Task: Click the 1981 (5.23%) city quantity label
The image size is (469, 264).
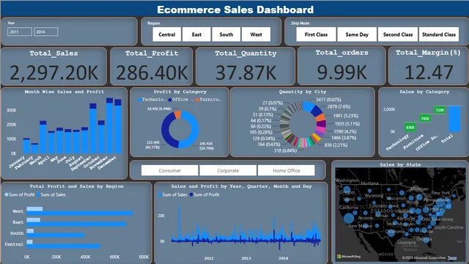Action: [x=345, y=116]
